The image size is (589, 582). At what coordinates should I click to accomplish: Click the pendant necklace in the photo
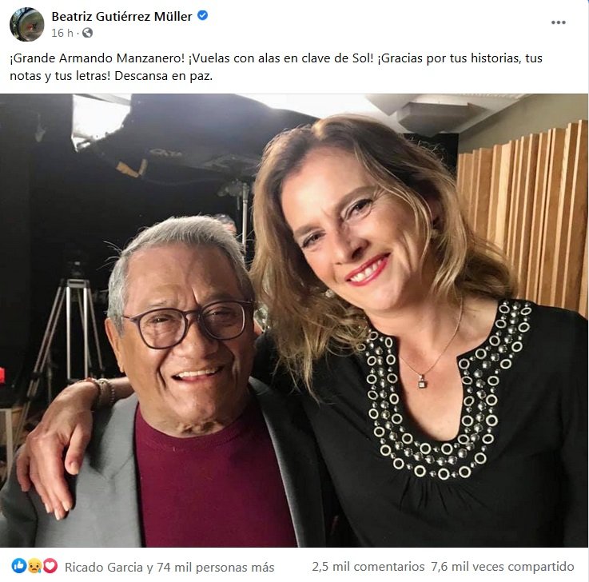click(422, 381)
